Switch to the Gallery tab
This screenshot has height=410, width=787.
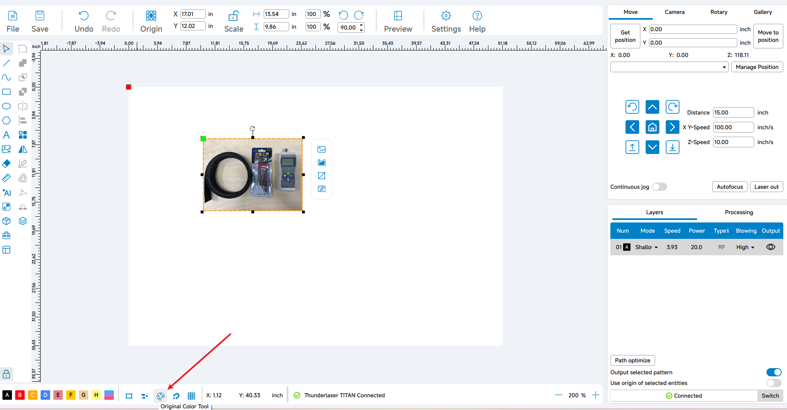(x=763, y=12)
